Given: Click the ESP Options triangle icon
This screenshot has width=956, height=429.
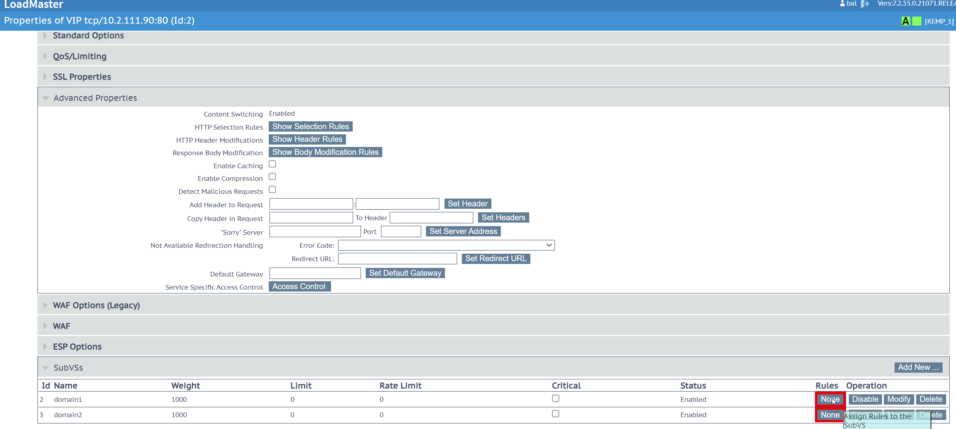Looking at the screenshot, I should 45,347.
